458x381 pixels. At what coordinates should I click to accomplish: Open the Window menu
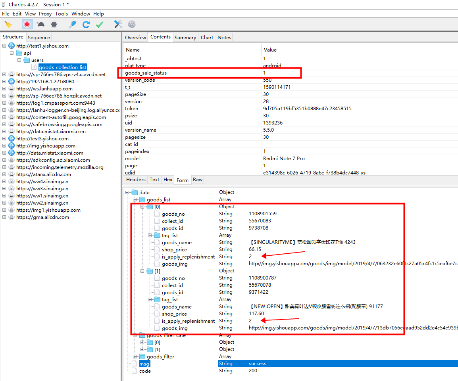(81, 14)
